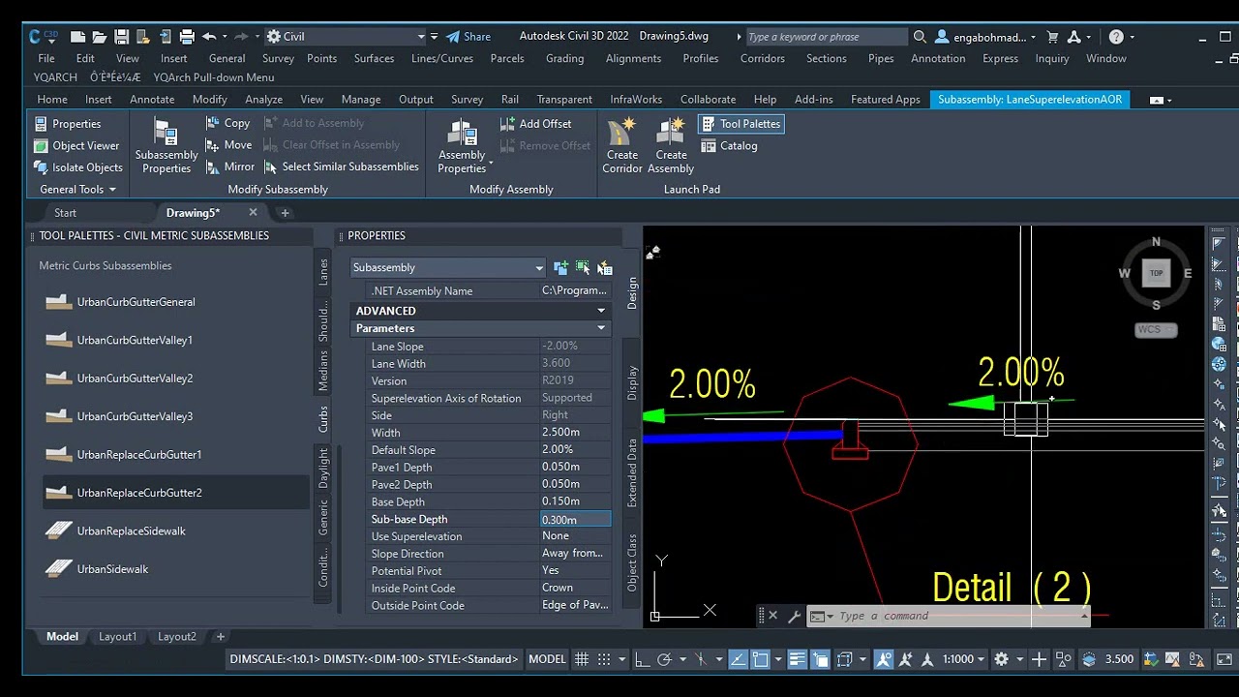This screenshot has width=1239, height=697.
Task: Toggle Ortho mode in status bar
Action: tap(642, 659)
